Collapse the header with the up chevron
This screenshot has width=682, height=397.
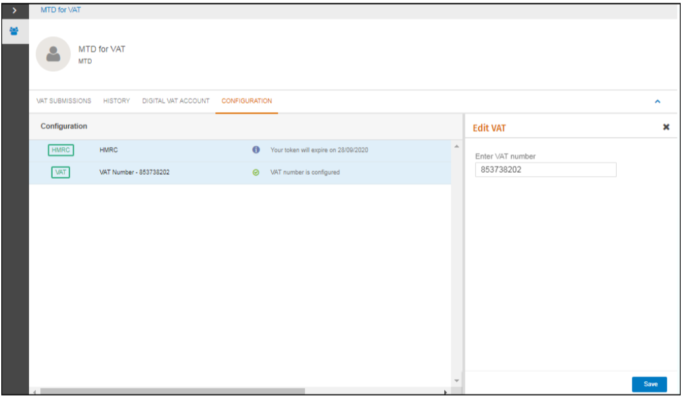[657, 101]
